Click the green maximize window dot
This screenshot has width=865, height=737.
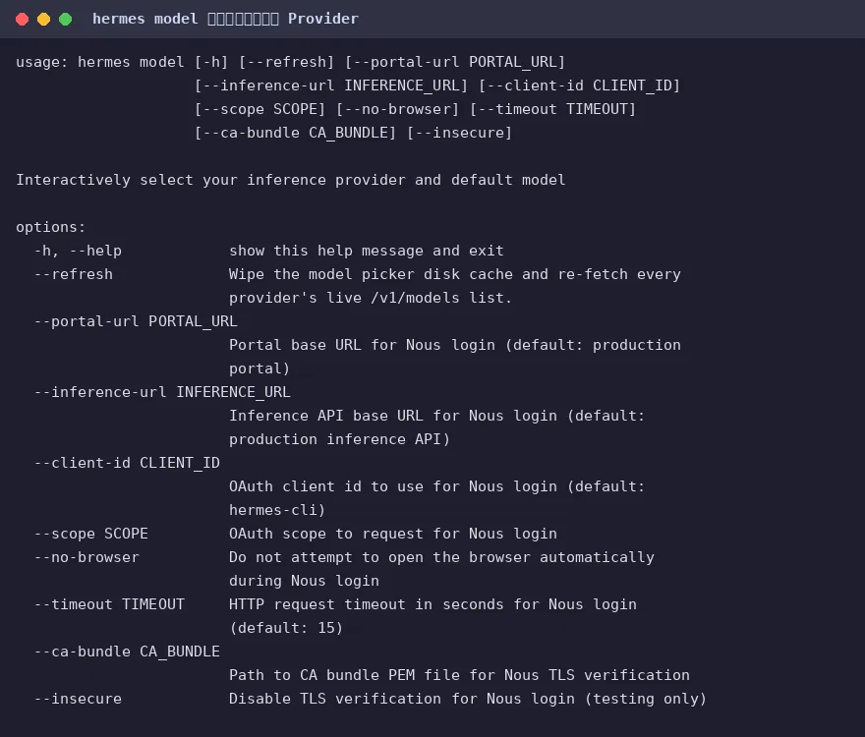[65, 20]
